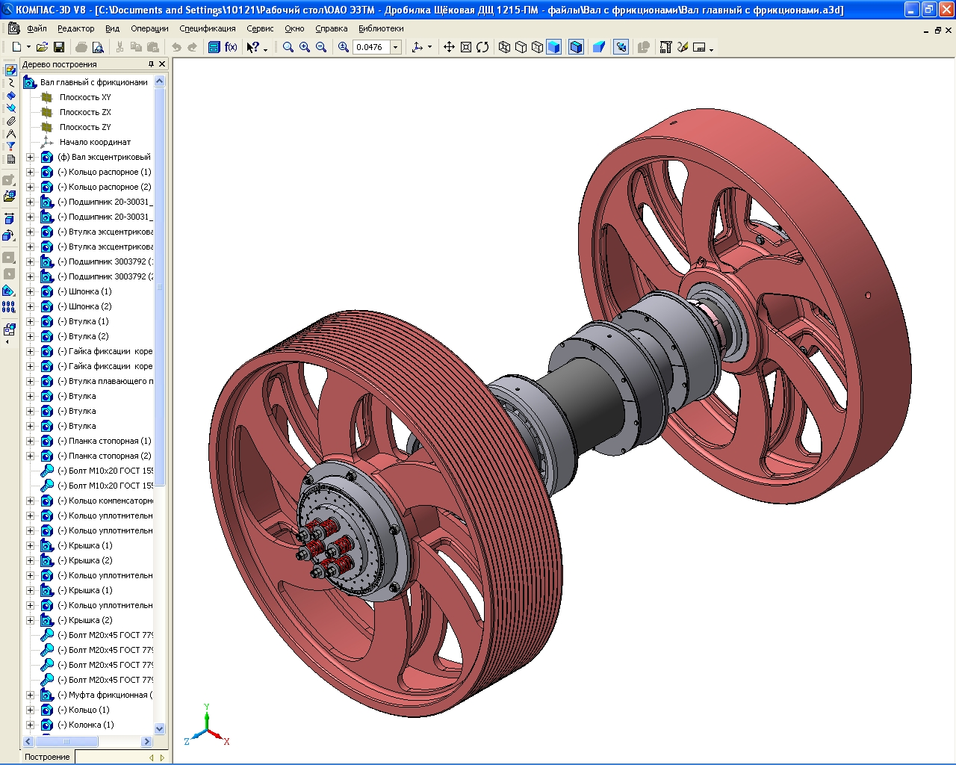
Task: Switch to hidden lines removed display
Action: pos(521,47)
